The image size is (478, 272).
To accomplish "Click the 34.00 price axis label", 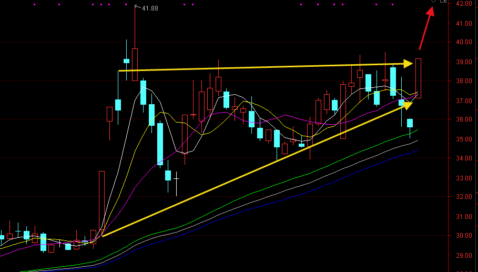I will point(464,158).
